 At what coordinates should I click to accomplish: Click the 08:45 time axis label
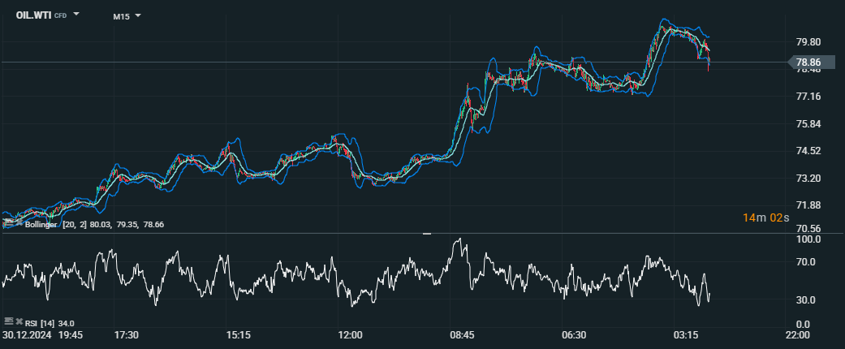pos(462,335)
